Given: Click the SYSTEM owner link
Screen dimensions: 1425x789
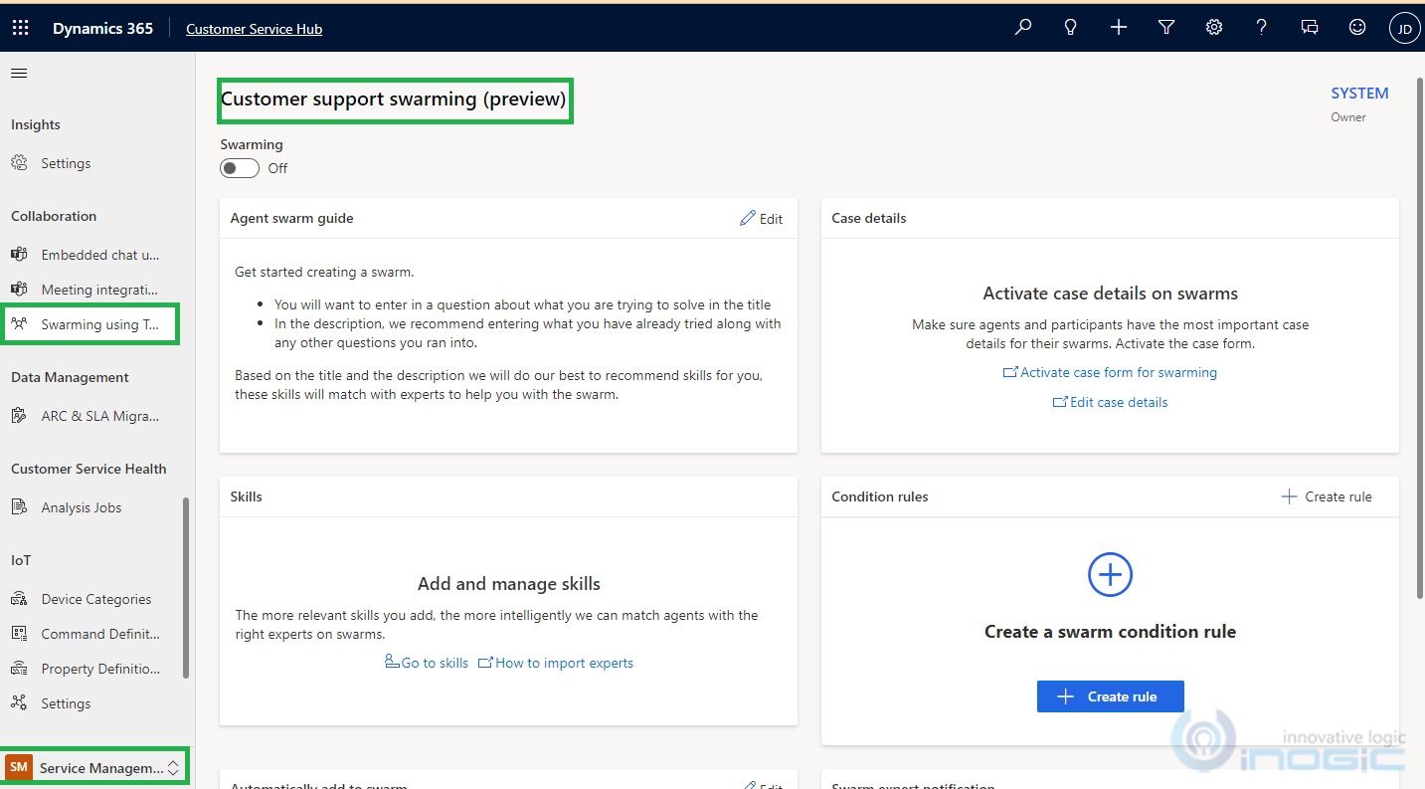Looking at the screenshot, I should coord(1359,93).
